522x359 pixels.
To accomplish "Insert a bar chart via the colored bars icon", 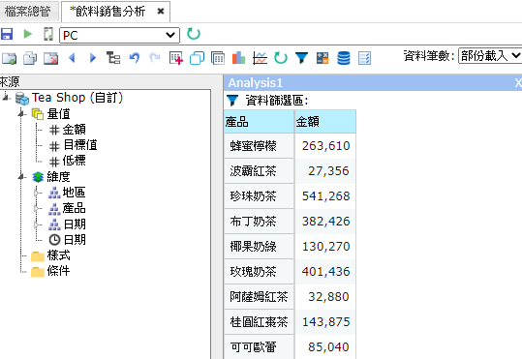I will [x=238, y=58].
